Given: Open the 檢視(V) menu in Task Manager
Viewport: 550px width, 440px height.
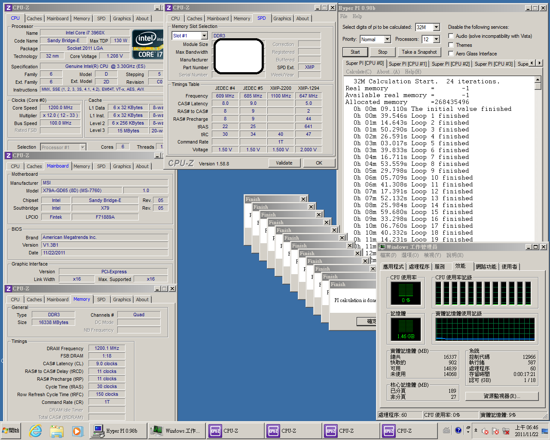Looking at the screenshot, I should pyautogui.click(x=432, y=255).
